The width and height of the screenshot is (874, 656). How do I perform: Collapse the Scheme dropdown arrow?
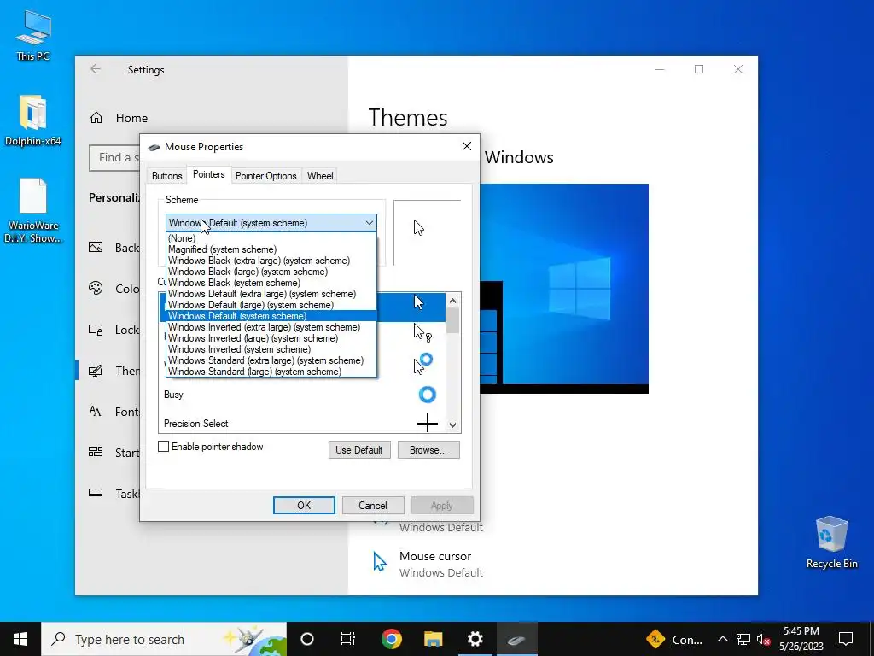(x=369, y=223)
